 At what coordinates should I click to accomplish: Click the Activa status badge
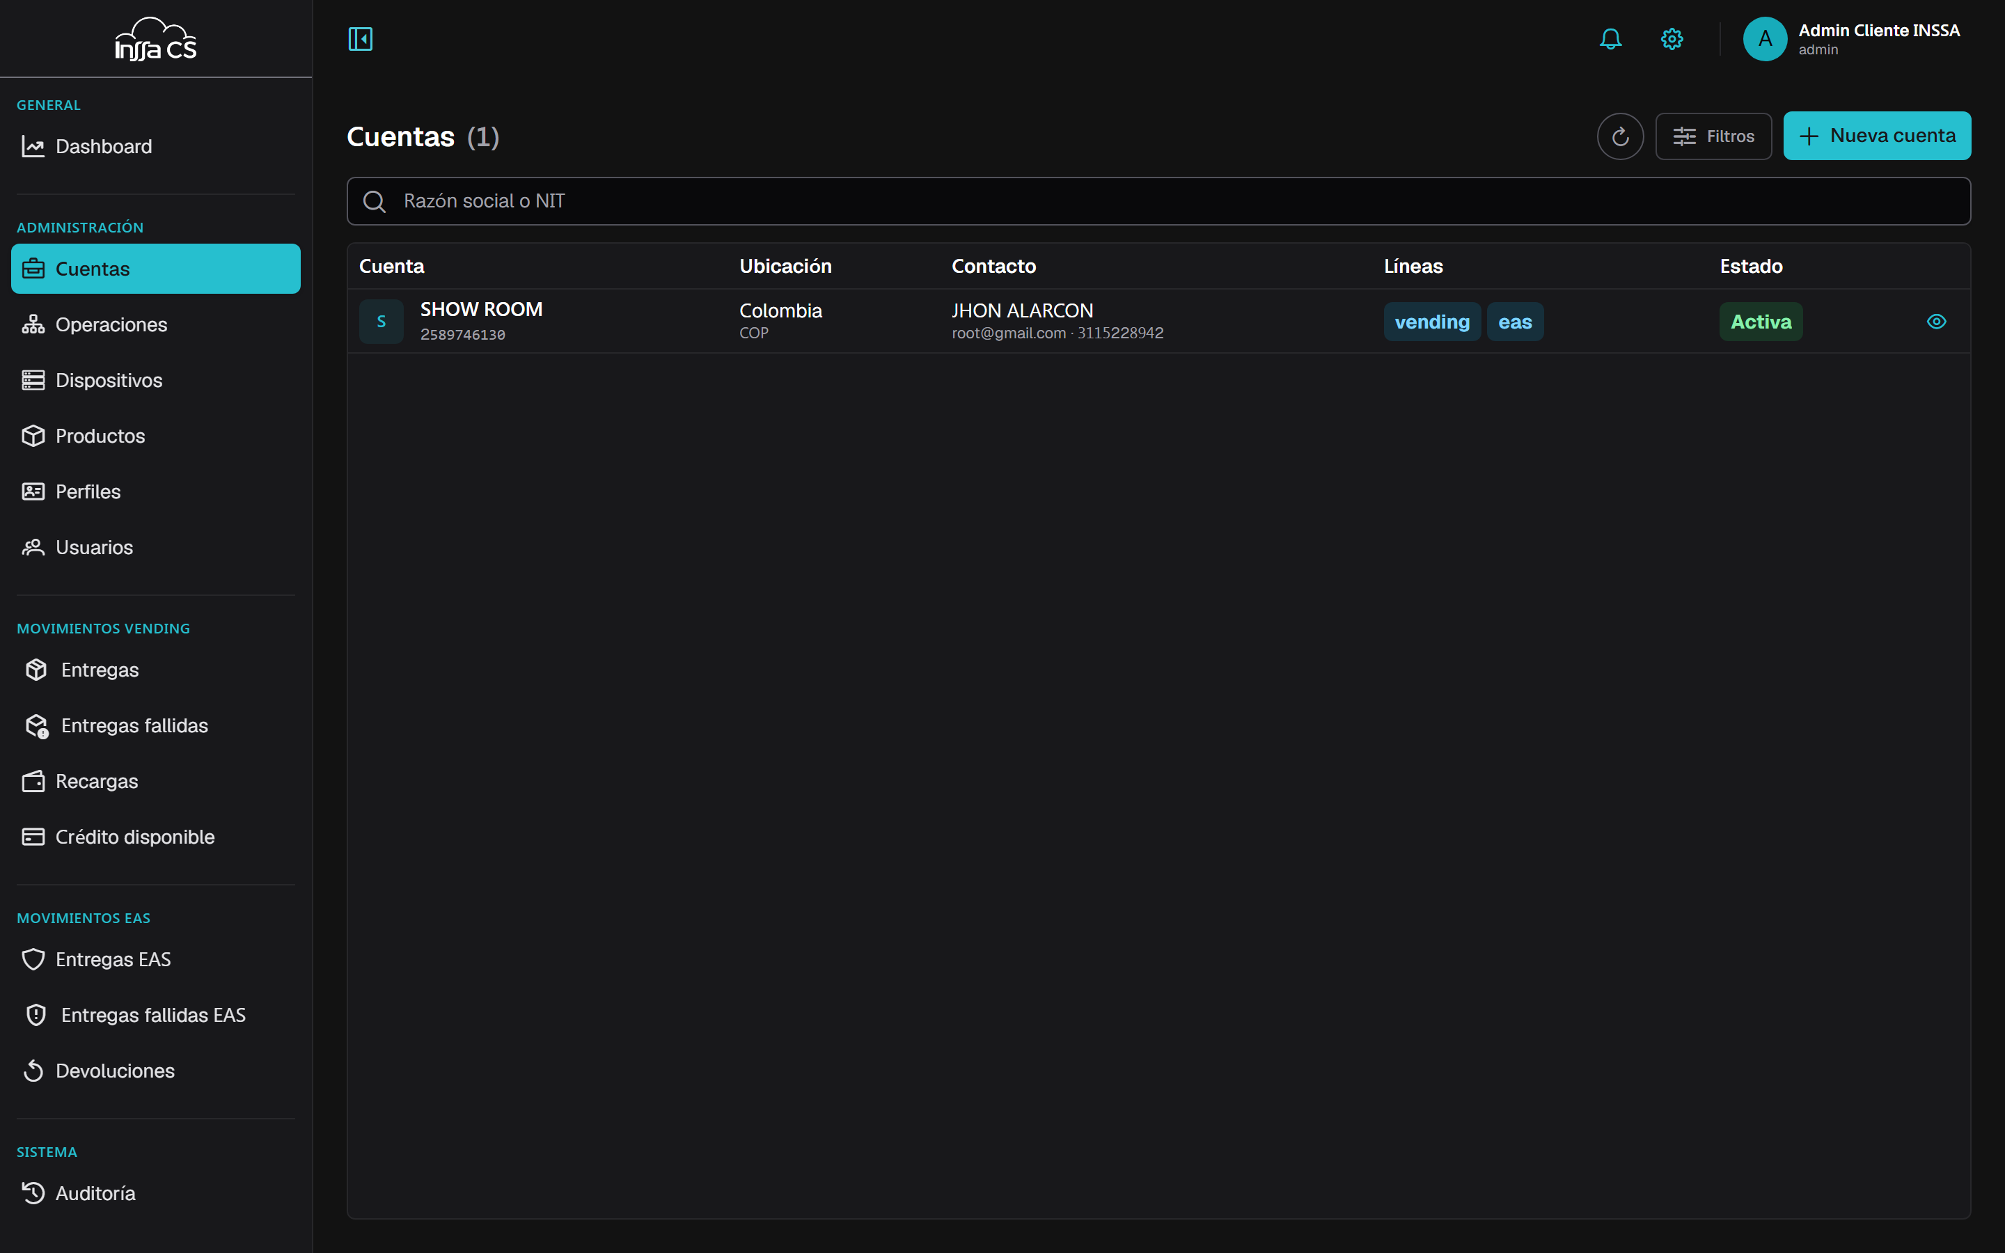[1761, 322]
